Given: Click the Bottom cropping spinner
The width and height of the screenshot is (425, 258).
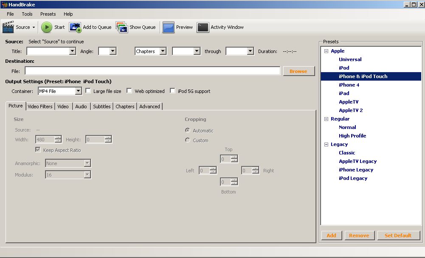Looking at the screenshot, I should tap(229, 182).
